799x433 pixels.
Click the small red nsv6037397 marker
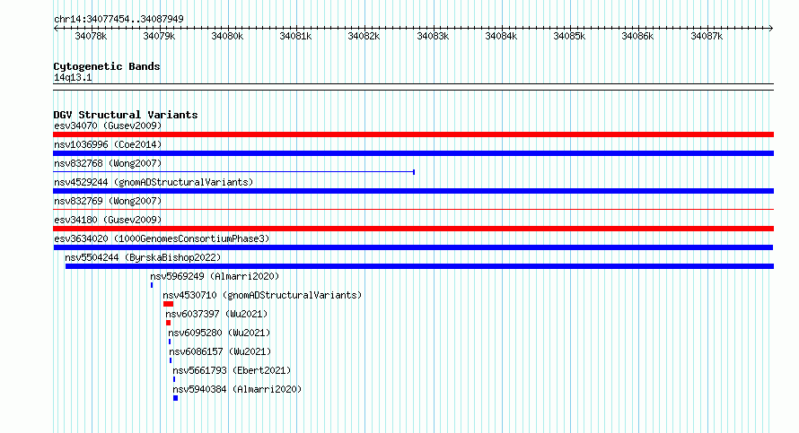point(168,323)
